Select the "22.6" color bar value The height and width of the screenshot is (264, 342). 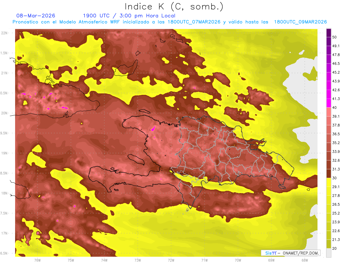[x=336, y=231]
